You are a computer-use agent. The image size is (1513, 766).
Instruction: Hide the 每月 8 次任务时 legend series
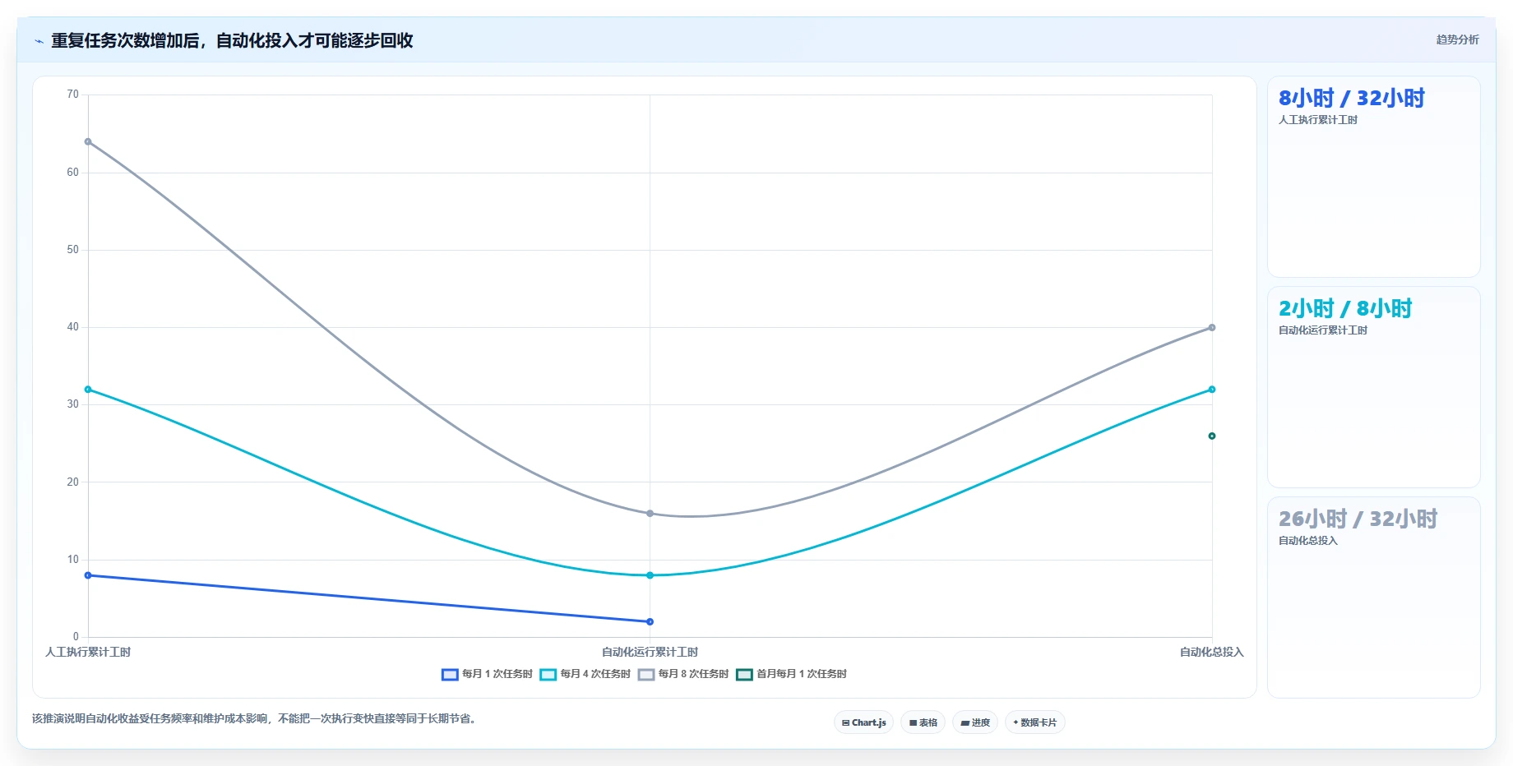pyautogui.click(x=683, y=674)
